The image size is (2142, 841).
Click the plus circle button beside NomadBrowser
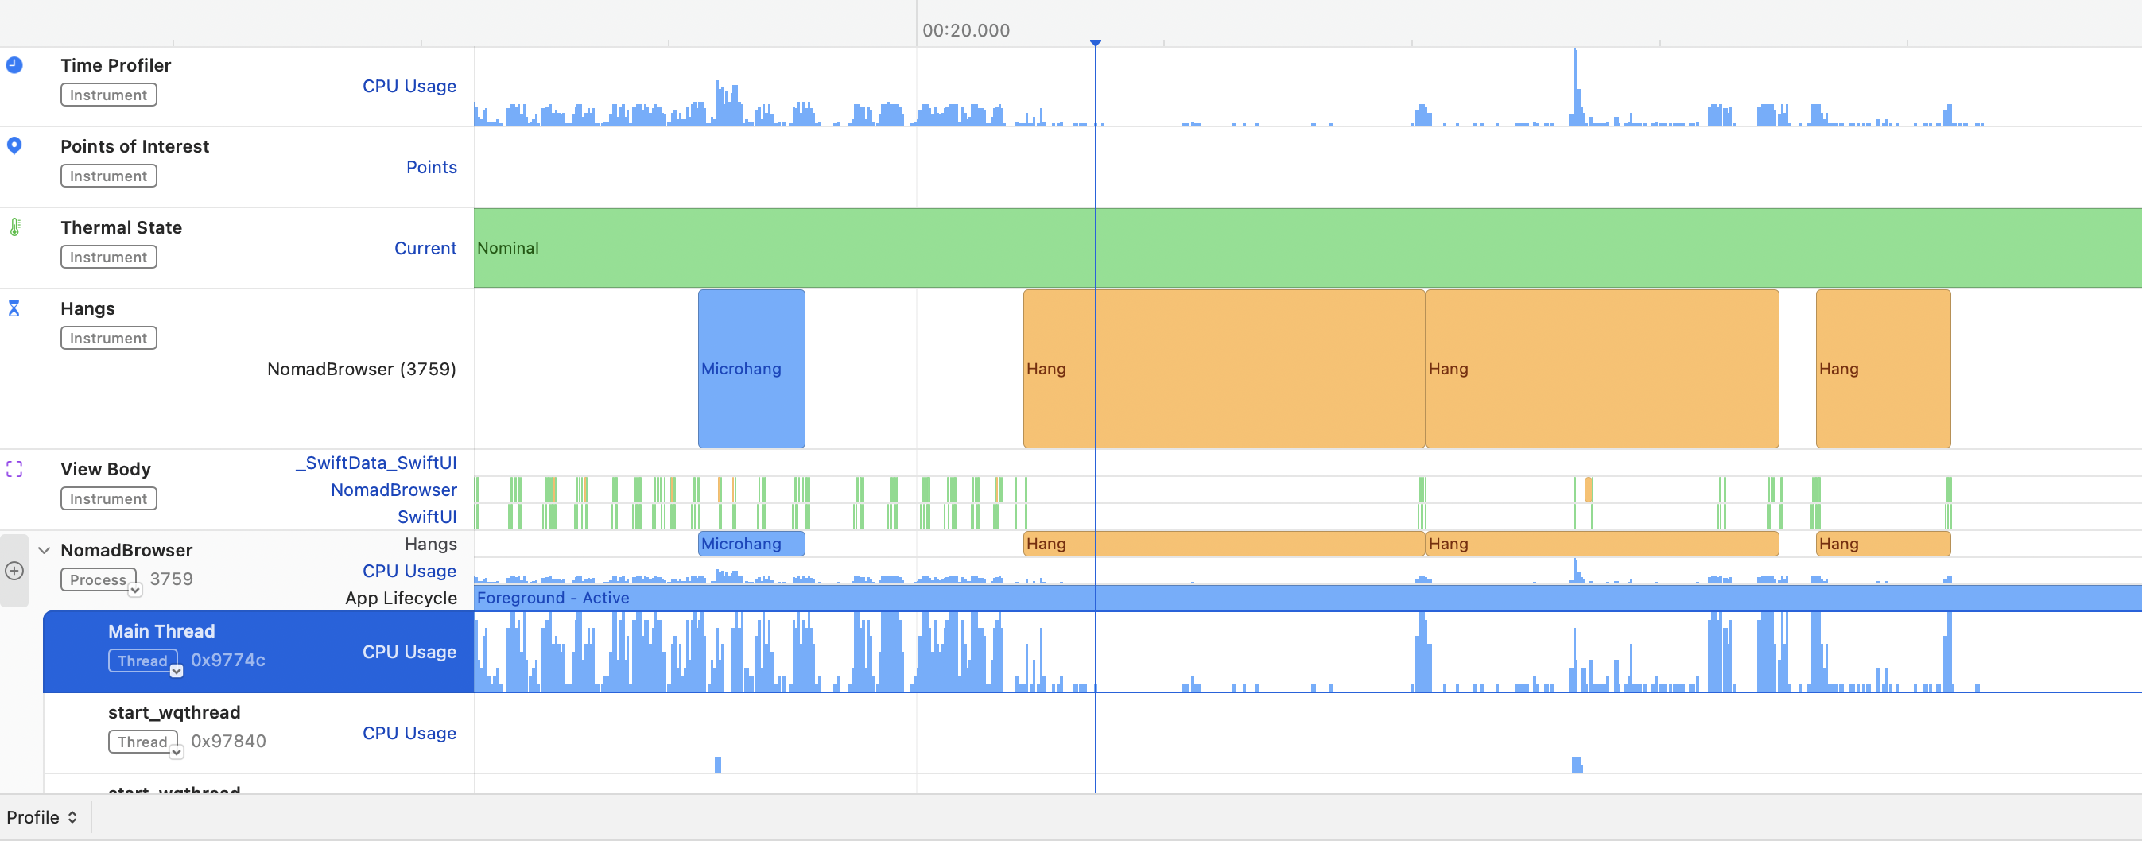tap(14, 571)
